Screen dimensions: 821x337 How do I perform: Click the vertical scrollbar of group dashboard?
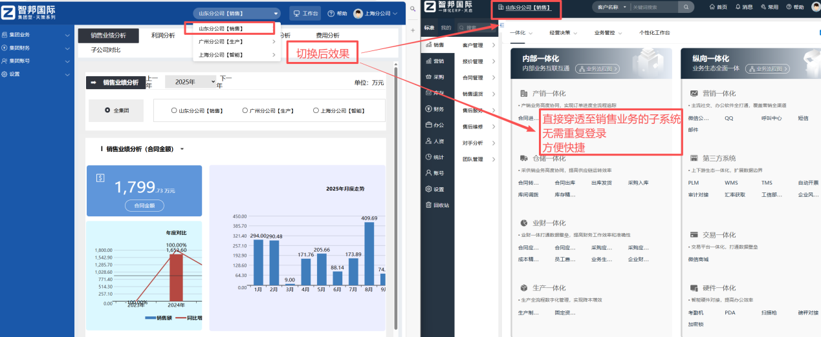pos(396,198)
